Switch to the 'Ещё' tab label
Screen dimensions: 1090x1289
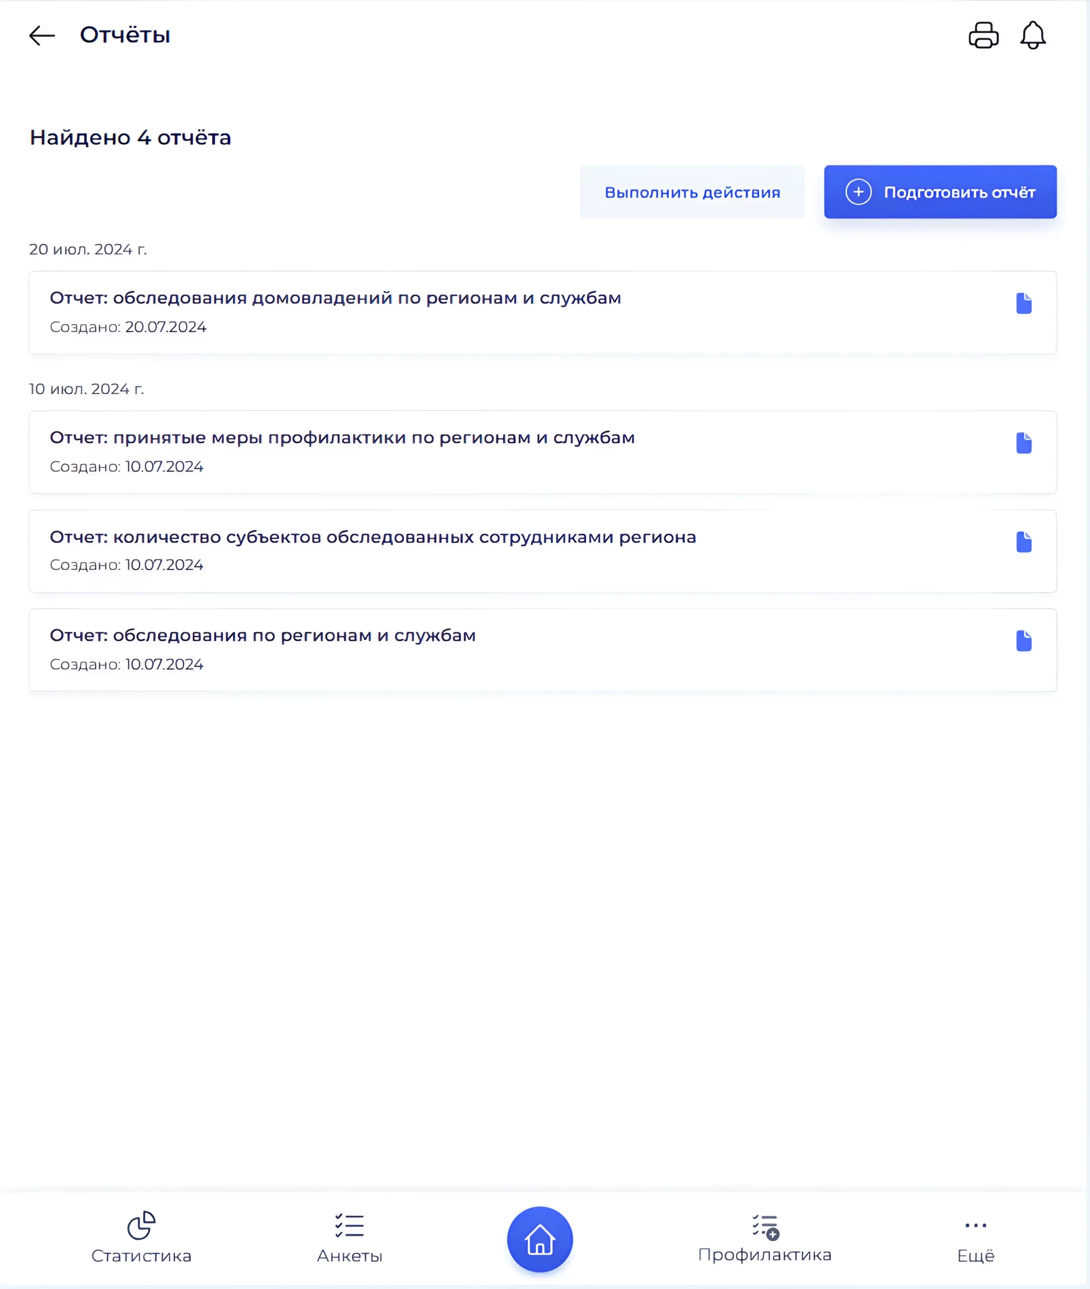(976, 1256)
